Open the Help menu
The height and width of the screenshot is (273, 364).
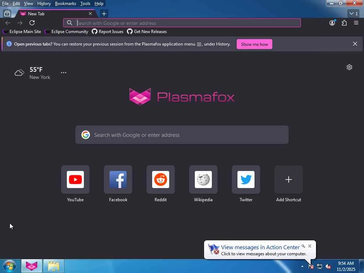coord(99,4)
